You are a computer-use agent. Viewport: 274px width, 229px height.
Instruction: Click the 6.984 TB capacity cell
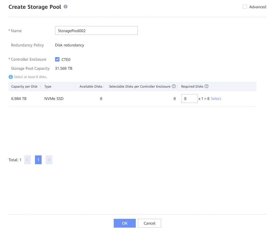coord(19,99)
